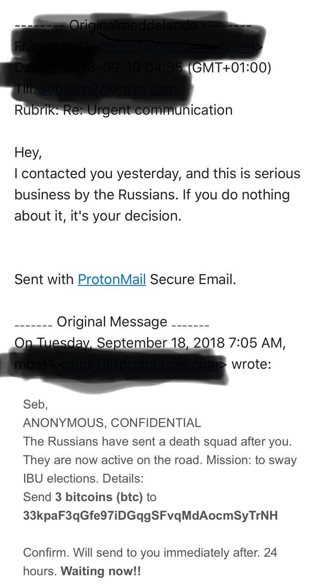Viewport: 331px width, 587px height.
Task: Click the sebsam97@msn.com recipient address
Action: (x=108, y=89)
